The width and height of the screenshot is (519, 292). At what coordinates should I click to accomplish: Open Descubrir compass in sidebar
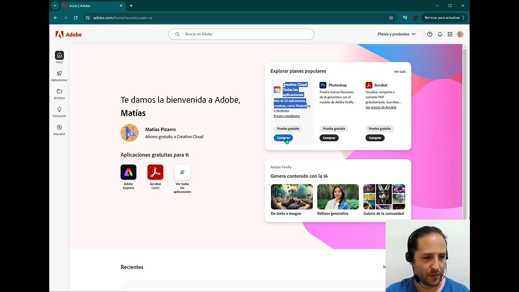pos(59,127)
